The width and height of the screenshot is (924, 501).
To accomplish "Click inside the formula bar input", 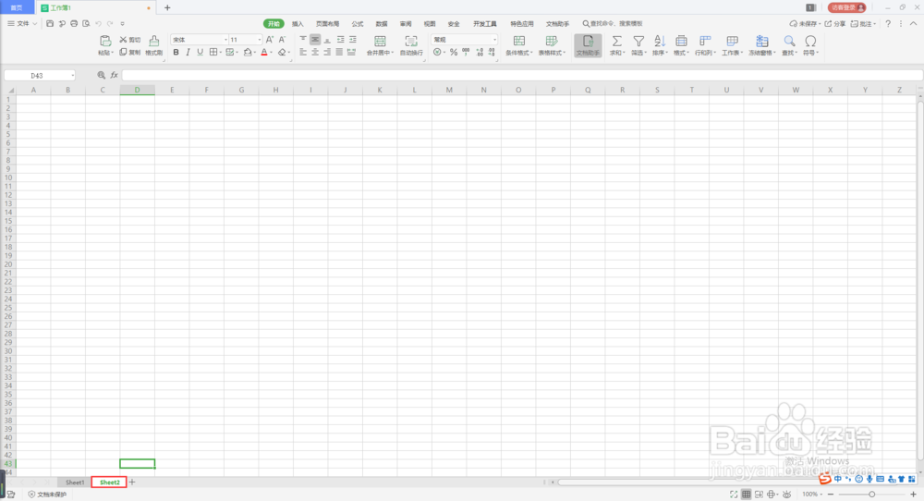I will pos(522,76).
